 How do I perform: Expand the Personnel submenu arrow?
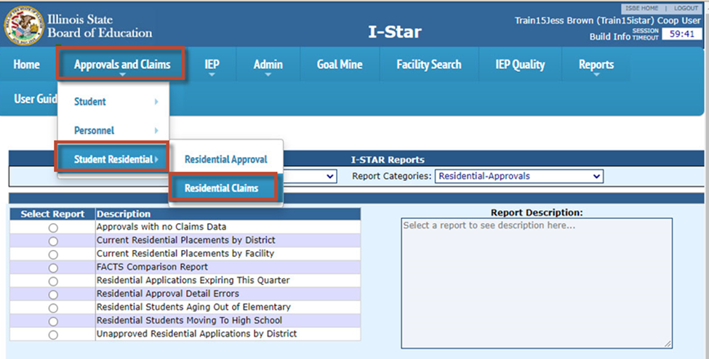point(156,131)
